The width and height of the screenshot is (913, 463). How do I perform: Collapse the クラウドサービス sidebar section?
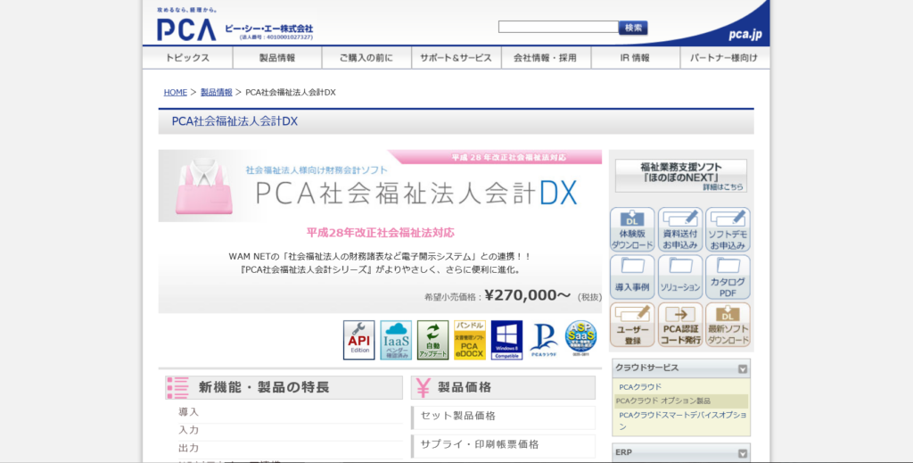point(743,368)
